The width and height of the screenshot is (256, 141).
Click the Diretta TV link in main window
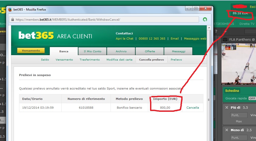pyautogui.click(x=247, y=24)
